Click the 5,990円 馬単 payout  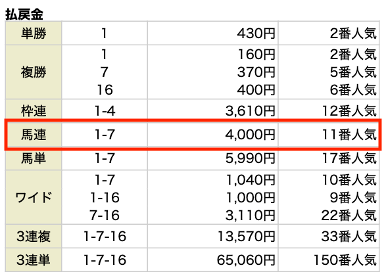(x=251, y=158)
